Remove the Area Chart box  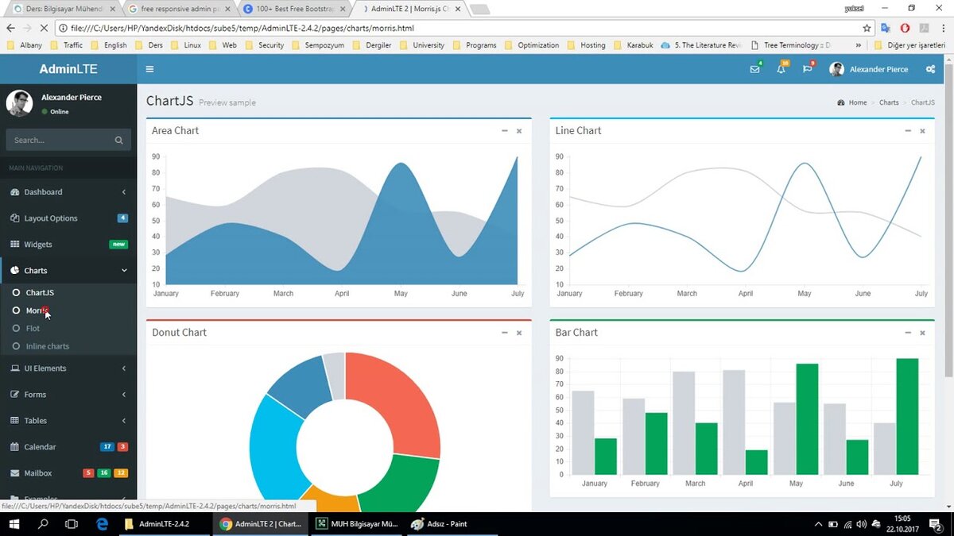pos(519,131)
